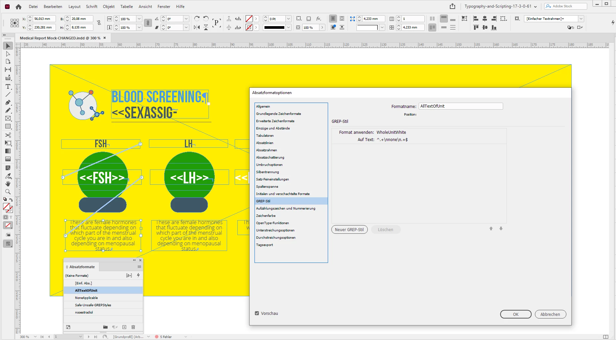Select Allgemein in options list
This screenshot has width=616, height=340.
[291, 107]
